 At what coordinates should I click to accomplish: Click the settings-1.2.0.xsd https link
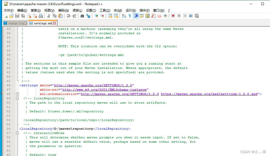[x=209, y=94]
